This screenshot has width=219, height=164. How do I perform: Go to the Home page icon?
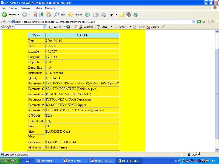tap(48, 15)
